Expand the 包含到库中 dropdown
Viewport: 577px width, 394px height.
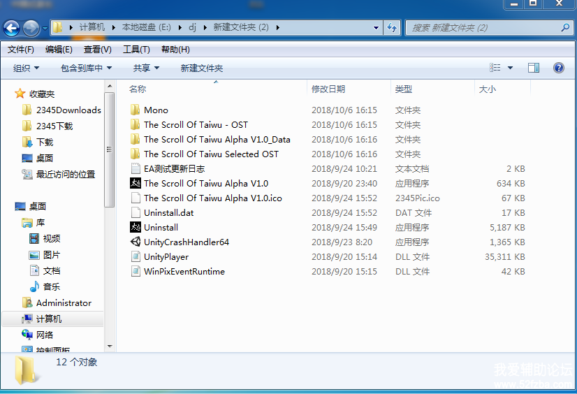86,68
